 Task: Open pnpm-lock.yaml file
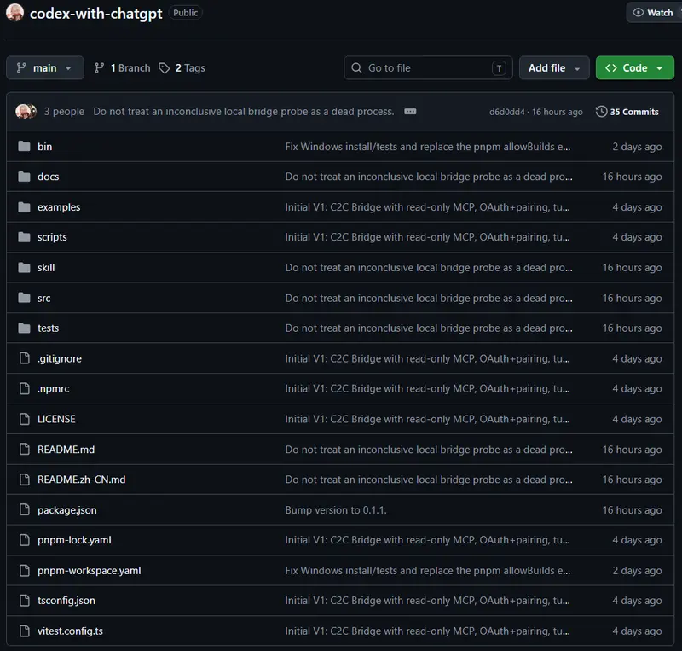74,540
